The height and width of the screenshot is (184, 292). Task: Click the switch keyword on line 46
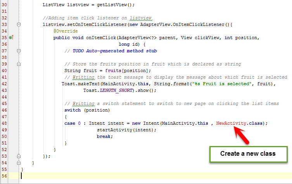tap(73, 110)
